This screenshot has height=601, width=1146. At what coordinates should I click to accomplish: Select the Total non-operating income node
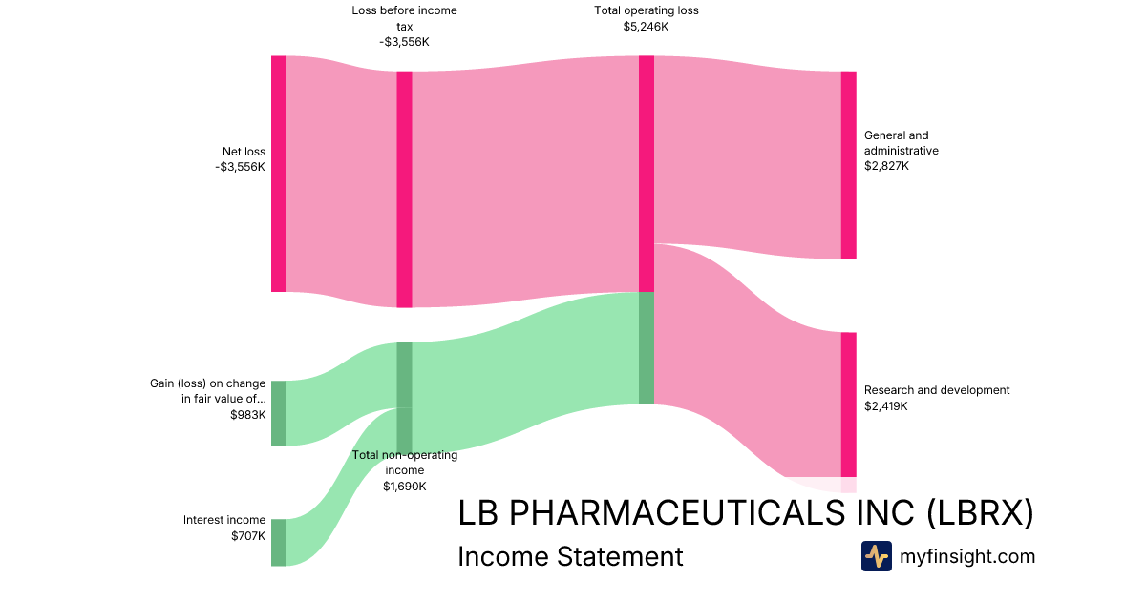[x=404, y=396]
